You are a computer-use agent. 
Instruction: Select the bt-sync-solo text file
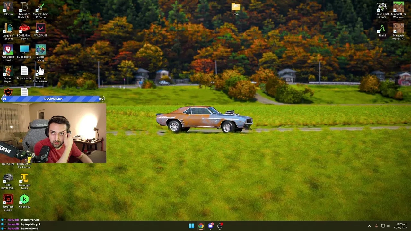click(x=24, y=73)
